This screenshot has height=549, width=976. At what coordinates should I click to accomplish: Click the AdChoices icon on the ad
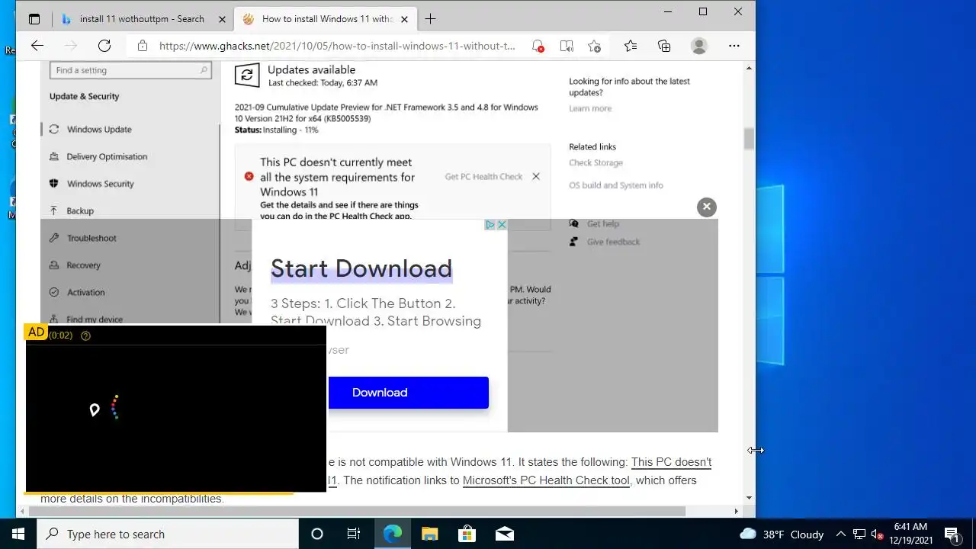tap(490, 225)
